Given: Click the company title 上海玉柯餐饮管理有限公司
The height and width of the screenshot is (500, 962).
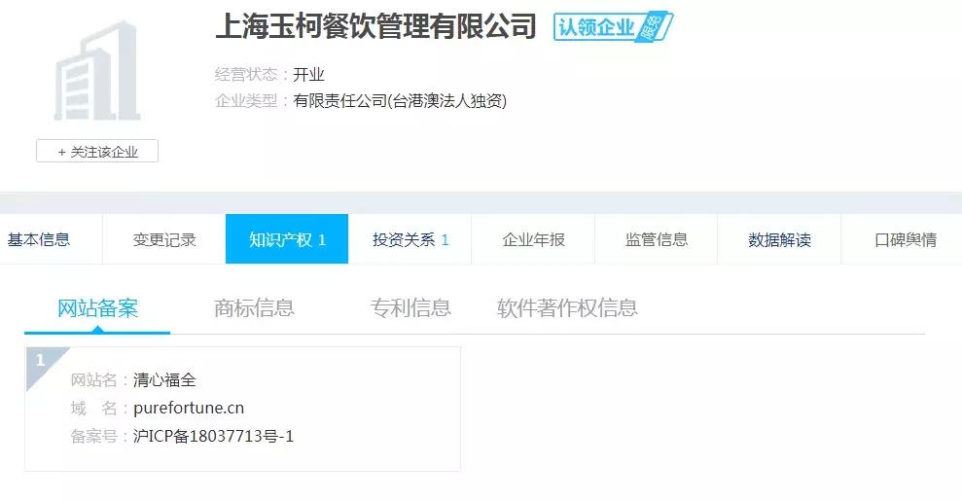Looking at the screenshot, I should pyautogui.click(x=376, y=27).
